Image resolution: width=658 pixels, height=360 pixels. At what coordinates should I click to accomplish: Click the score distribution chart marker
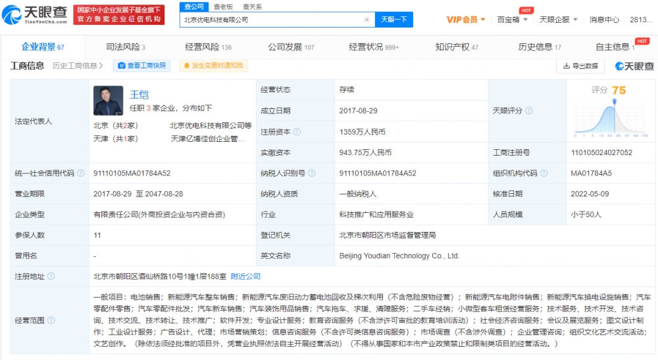(x=615, y=102)
